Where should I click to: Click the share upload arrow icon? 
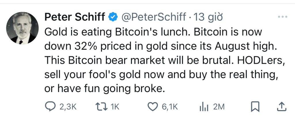[281, 107]
